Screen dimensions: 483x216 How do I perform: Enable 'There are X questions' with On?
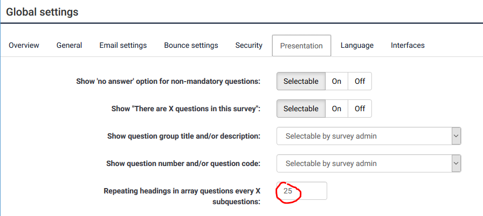tap(336, 109)
